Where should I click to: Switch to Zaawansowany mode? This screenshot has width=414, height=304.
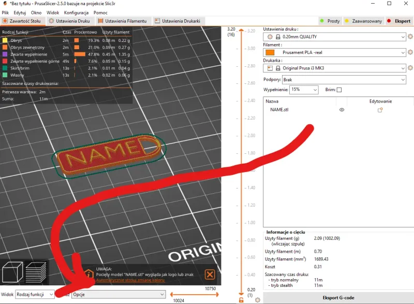364,21
